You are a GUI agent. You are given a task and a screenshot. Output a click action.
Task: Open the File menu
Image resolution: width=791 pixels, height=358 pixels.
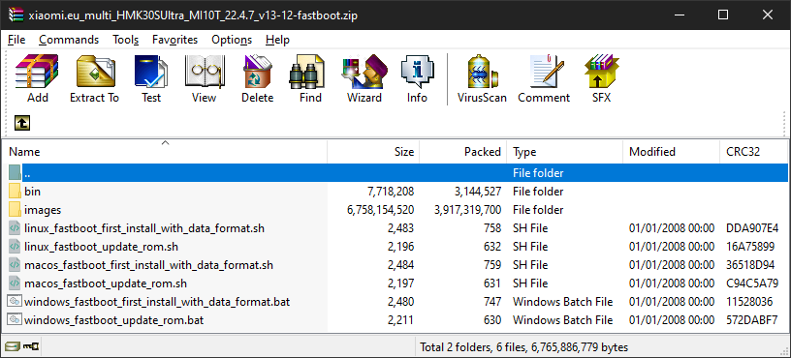tap(16, 40)
